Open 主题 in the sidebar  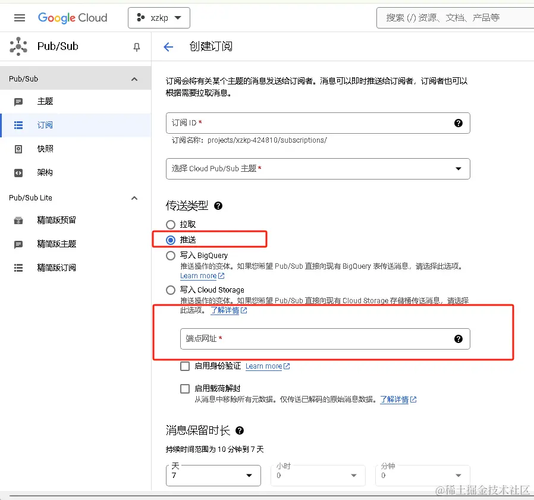coord(76,102)
